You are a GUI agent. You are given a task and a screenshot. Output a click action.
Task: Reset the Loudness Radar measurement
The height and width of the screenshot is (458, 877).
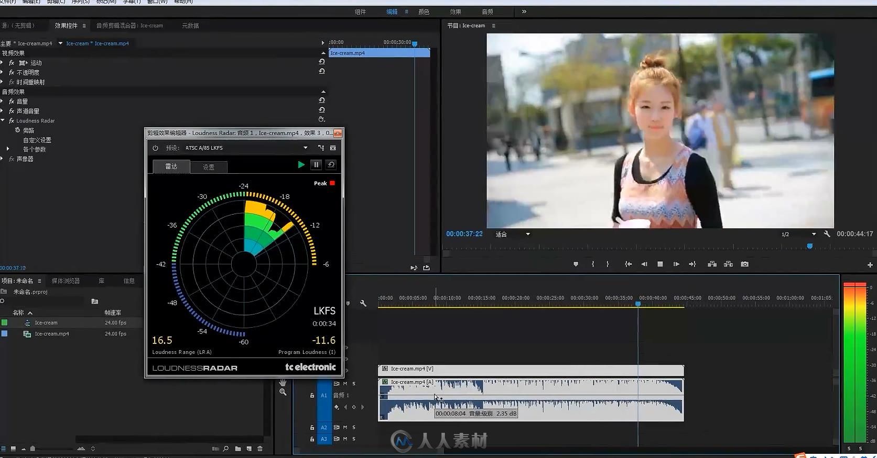click(x=331, y=164)
